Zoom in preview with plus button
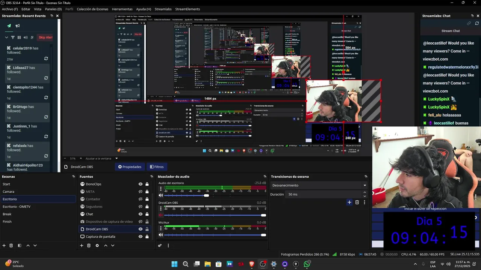Viewport: 481px width, 270px height. [x=81, y=158]
